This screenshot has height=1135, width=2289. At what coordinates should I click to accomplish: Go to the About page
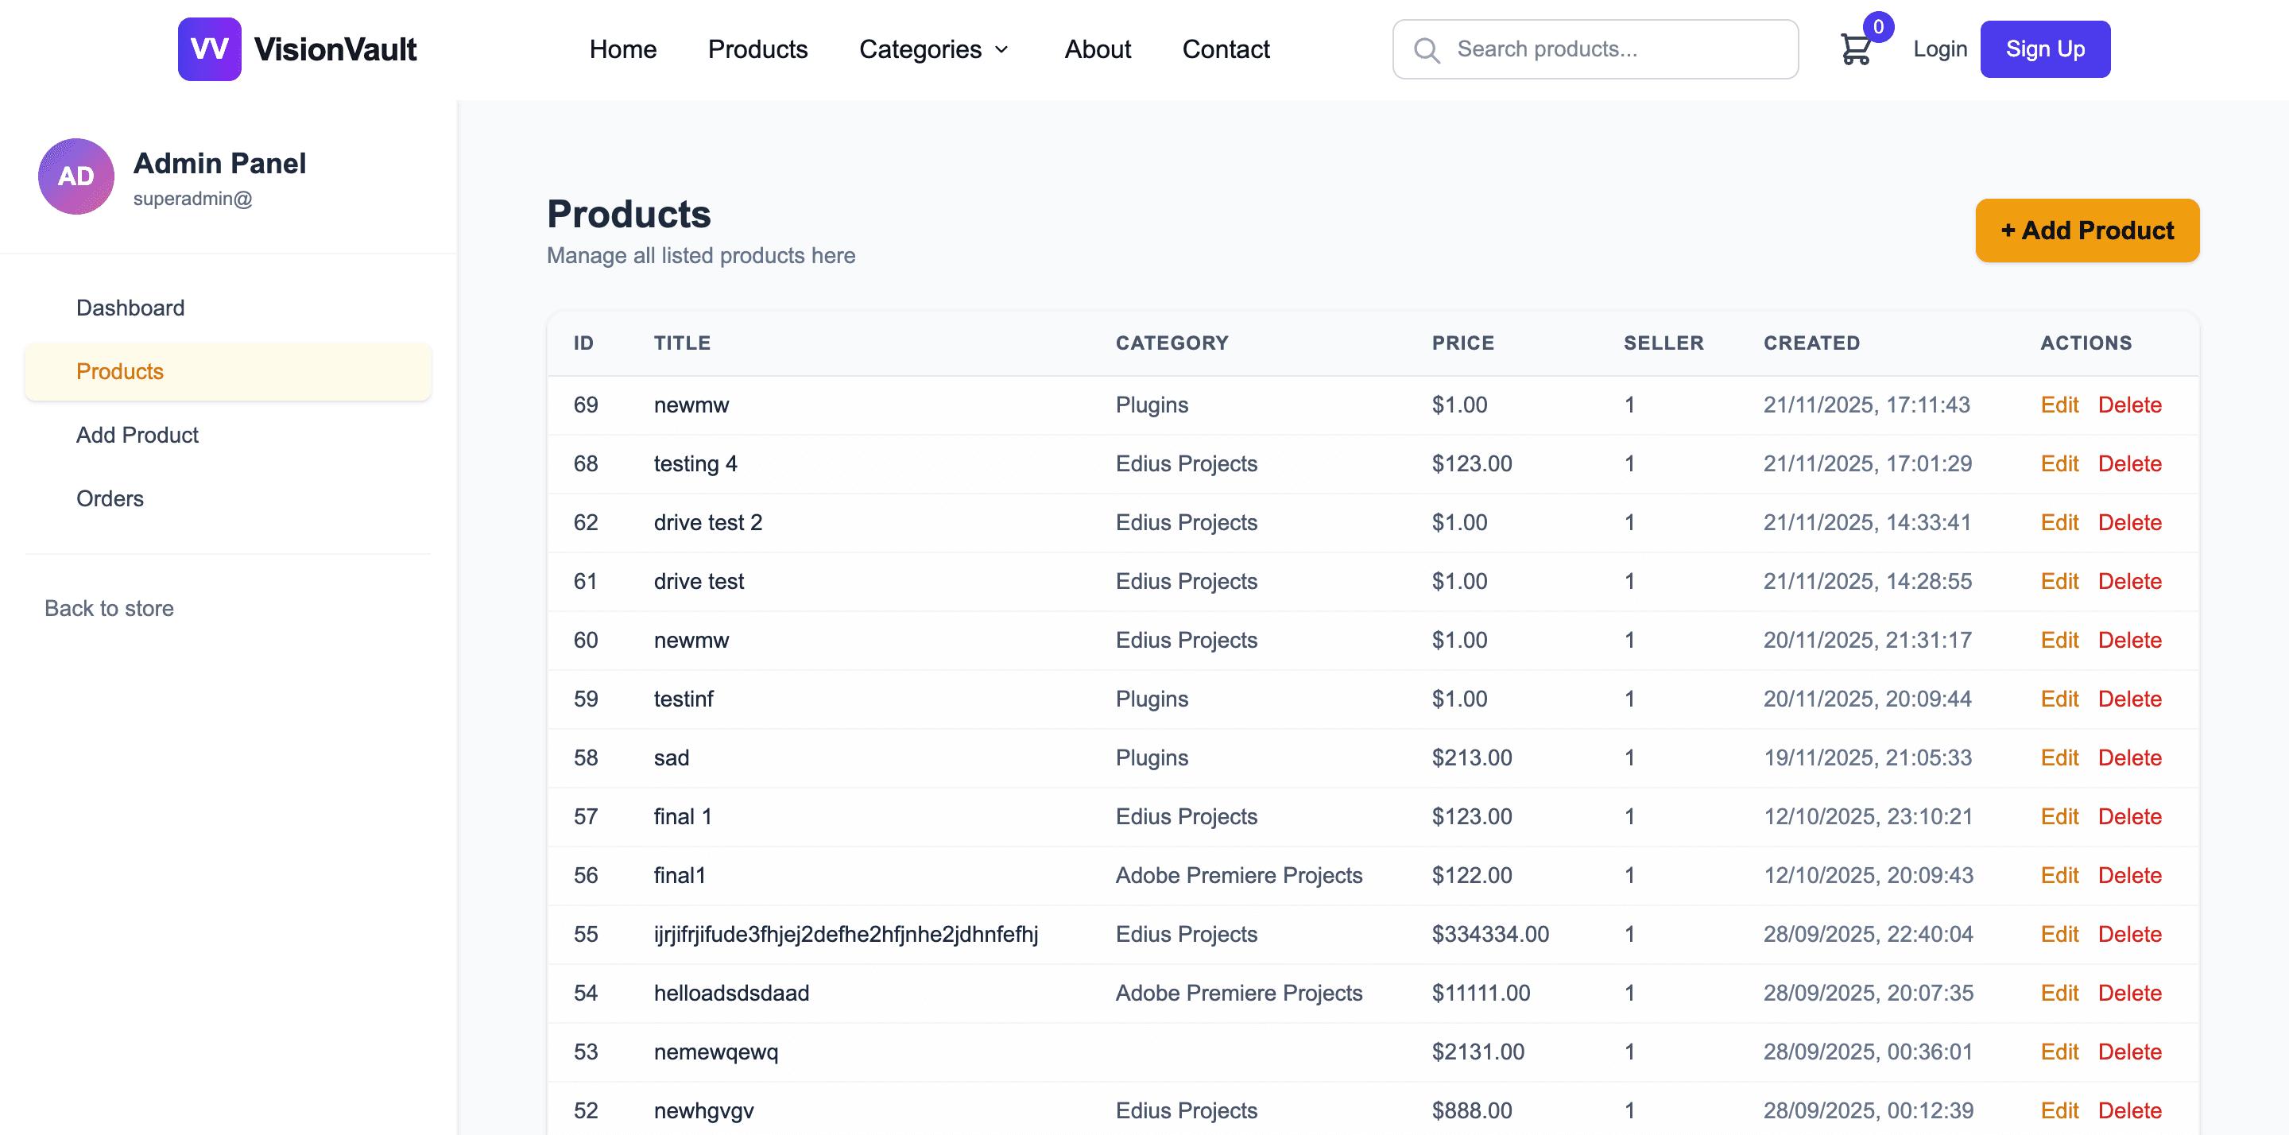click(1098, 50)
